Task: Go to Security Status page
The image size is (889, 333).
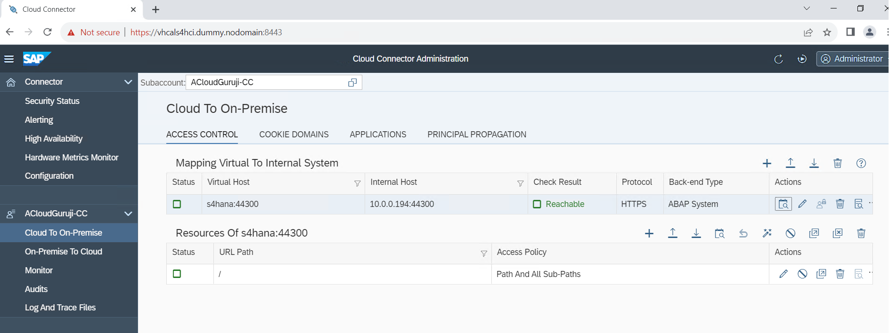Action: click(x=52, y=101)
